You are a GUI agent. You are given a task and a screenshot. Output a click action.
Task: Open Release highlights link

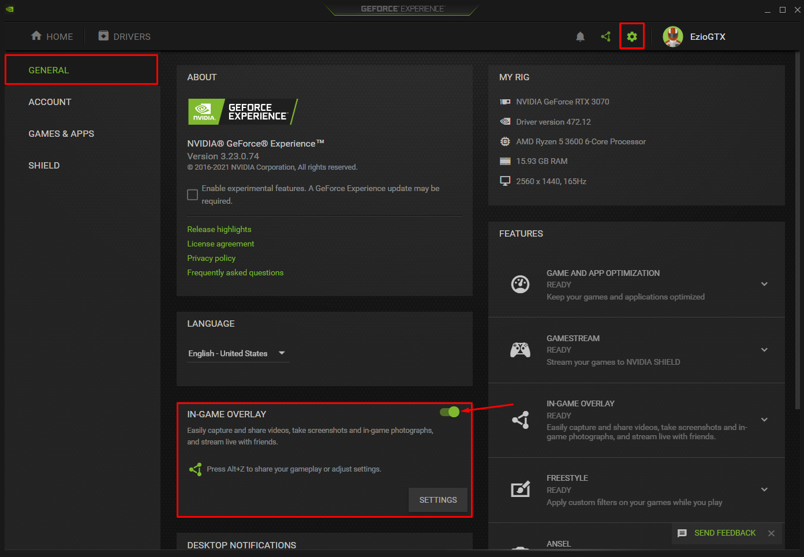pos(219,229)
